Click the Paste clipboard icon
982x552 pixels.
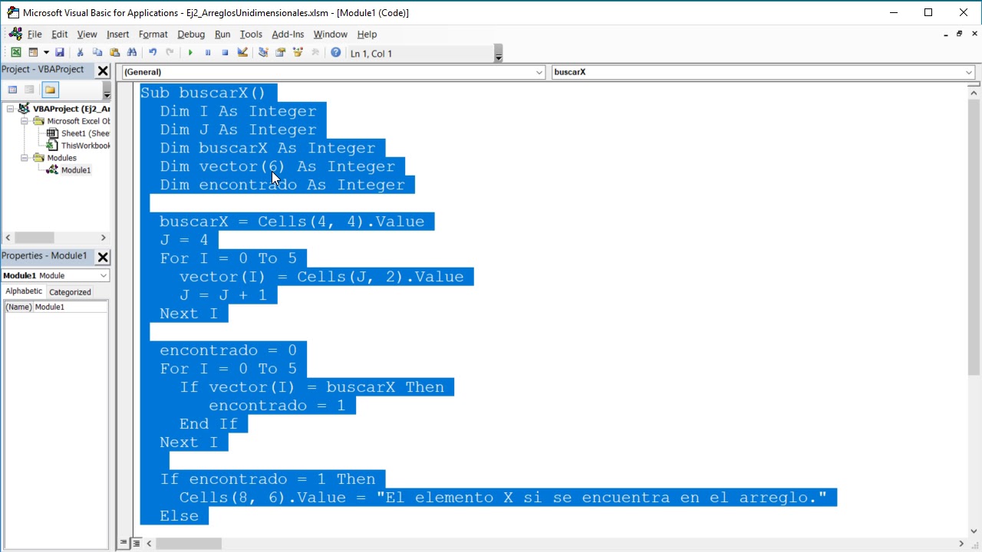click(115, 52)
